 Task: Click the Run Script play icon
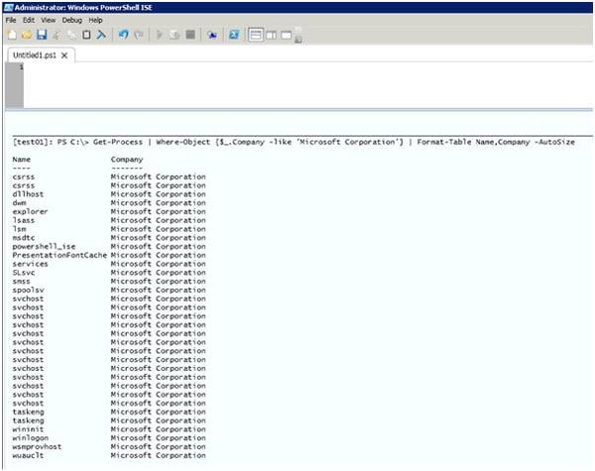click(160, 35)
